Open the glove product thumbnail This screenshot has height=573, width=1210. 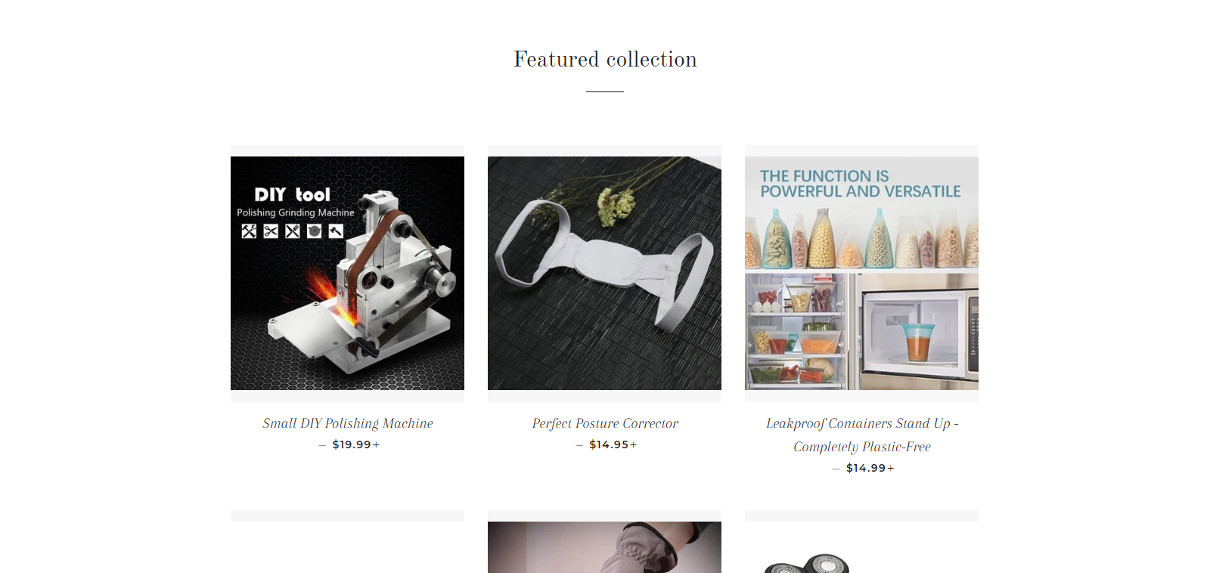[604, 547]
